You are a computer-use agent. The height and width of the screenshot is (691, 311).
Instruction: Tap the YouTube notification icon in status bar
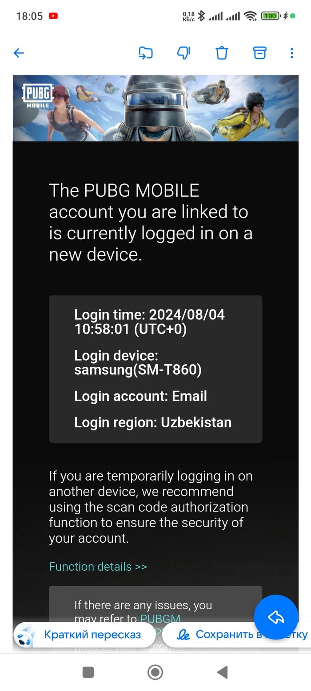click(x=53, y=16)
